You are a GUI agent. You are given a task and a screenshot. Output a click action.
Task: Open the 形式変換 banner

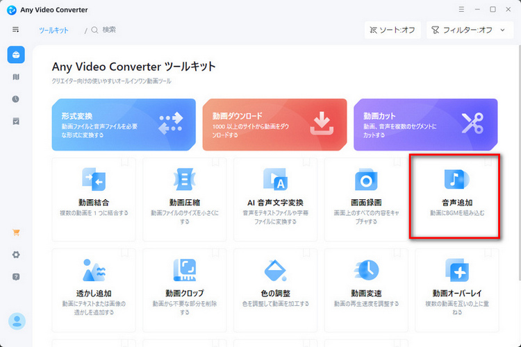point(124,124)
